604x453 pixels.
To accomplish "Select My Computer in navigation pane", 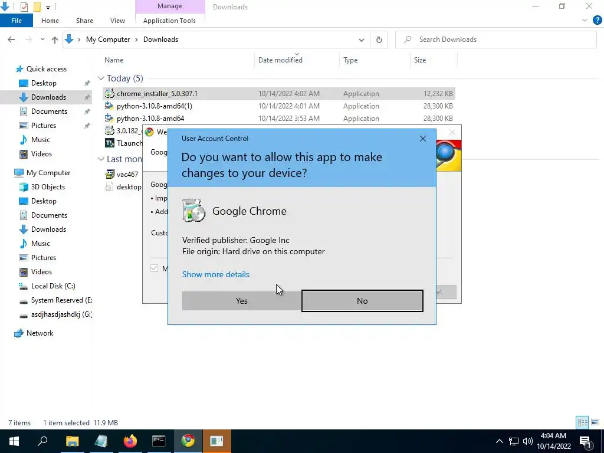I will point(48,173).
